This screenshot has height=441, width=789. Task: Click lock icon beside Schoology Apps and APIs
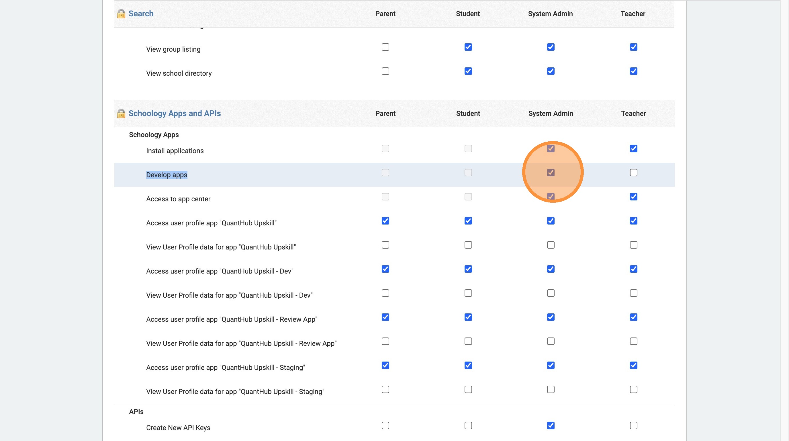click(x=121, y=114)
